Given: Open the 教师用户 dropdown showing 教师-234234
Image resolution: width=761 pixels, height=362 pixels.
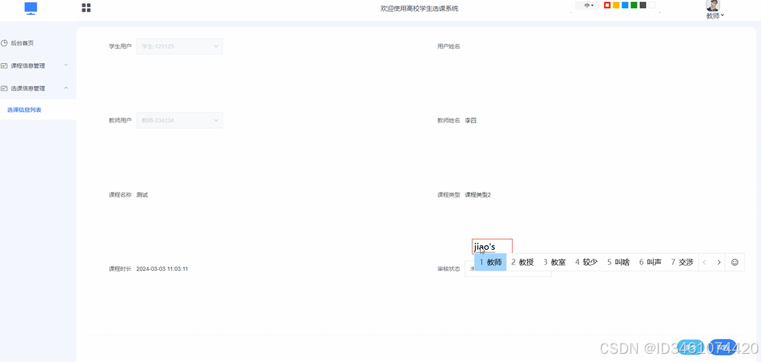Looking at the screenshot, I should click(x=180, y=120).
